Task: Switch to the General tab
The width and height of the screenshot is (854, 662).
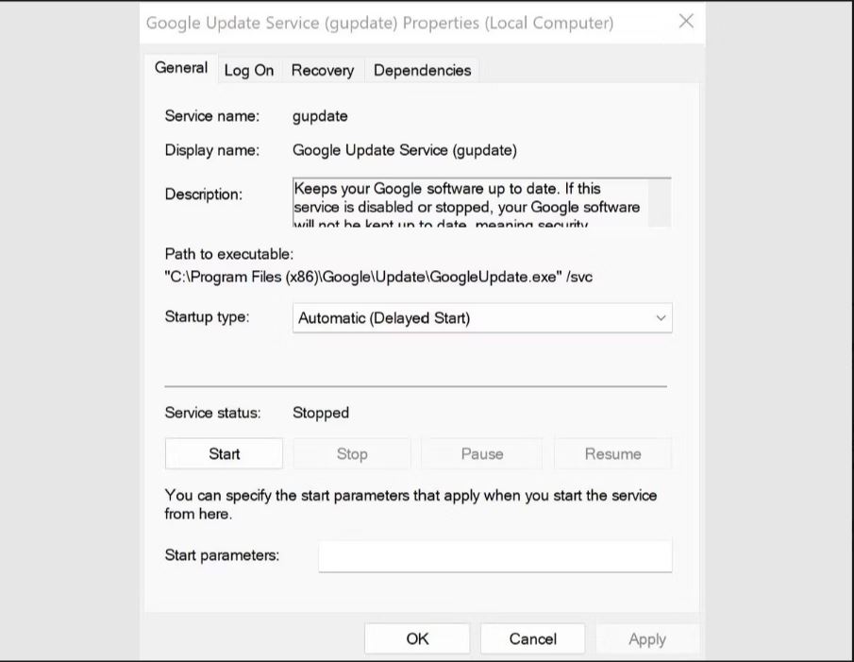Action: [181, 68]
